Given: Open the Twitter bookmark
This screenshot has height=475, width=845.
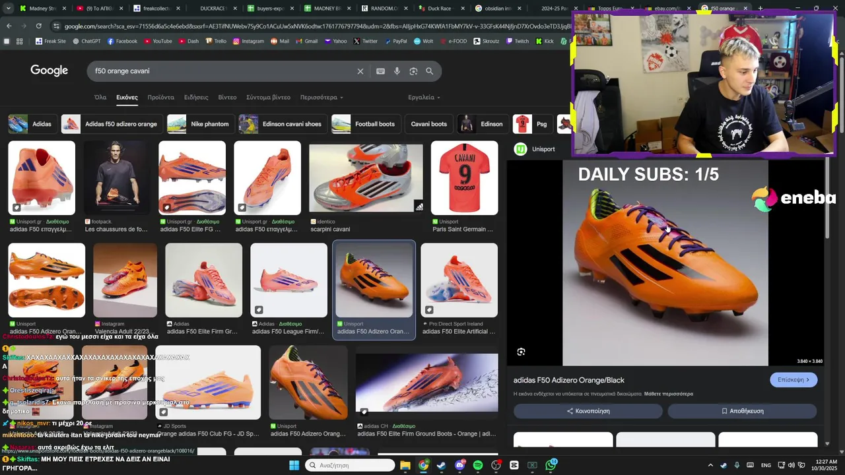Looking at the screenshot, I should pos(365,41).
